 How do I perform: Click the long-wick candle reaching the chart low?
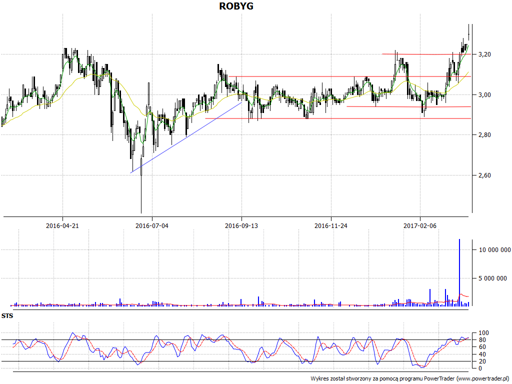point(141,184)
